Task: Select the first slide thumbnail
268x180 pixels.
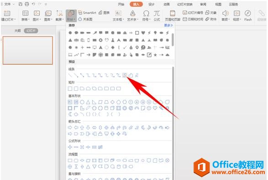Action: pyautogui.click(x=28, y=50)
